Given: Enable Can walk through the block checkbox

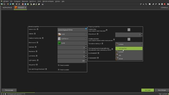Looking at the screenshot, I should pyautogui.click(x=59, y=70).
